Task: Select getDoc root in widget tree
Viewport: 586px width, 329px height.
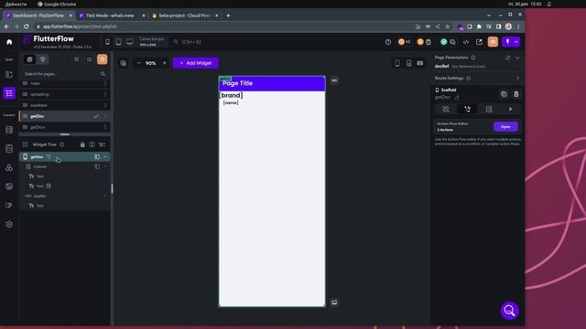Action: pos(64,156)
